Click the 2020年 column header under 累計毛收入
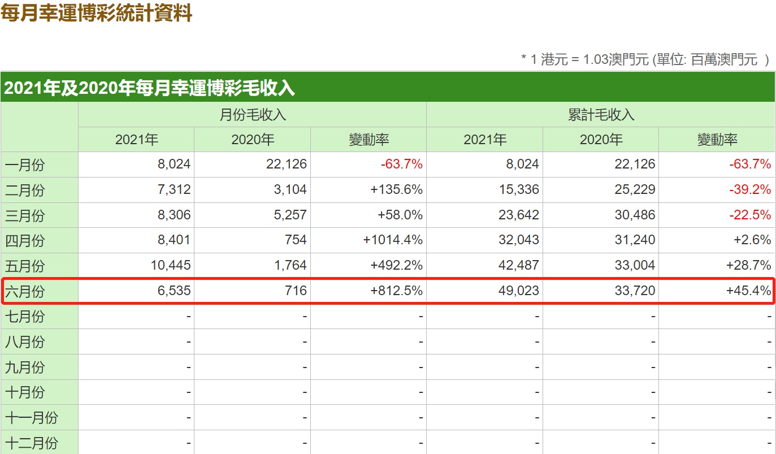Screen dimensions: 776x454 tap(601, 140)
